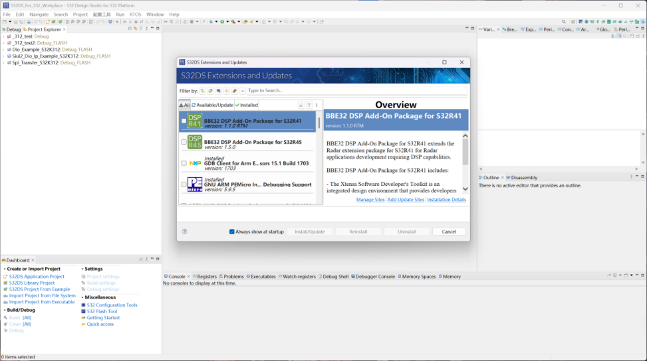Collapse the Create or Import Project section
The width and height of the screenshot is (647, 361).
[5, 269]
